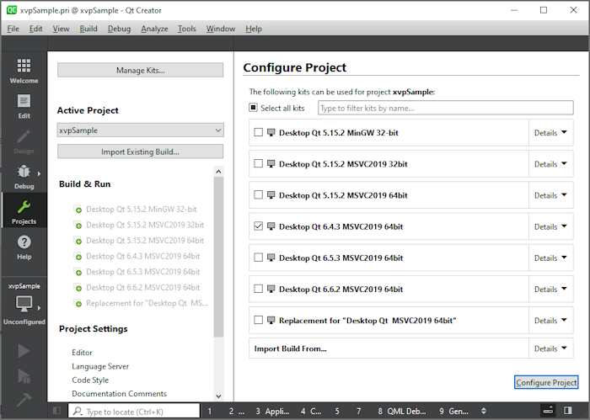The height and width of the screenshot is (420, 590).
Task: Open output pane 3 Application Output
Action: click(273, 412)
